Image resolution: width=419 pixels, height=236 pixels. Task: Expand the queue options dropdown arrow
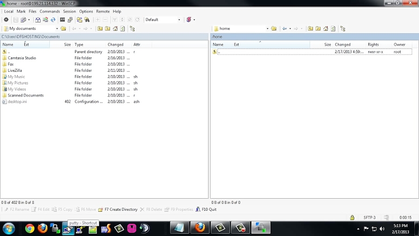click(29, 20)
